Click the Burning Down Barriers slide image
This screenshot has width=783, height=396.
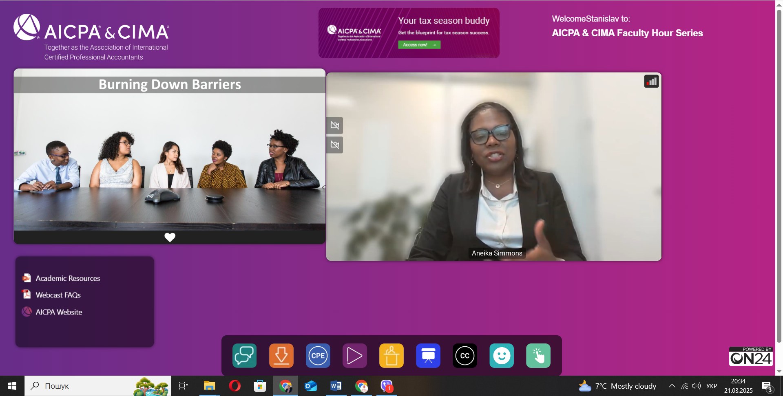(x=170, y=149)
